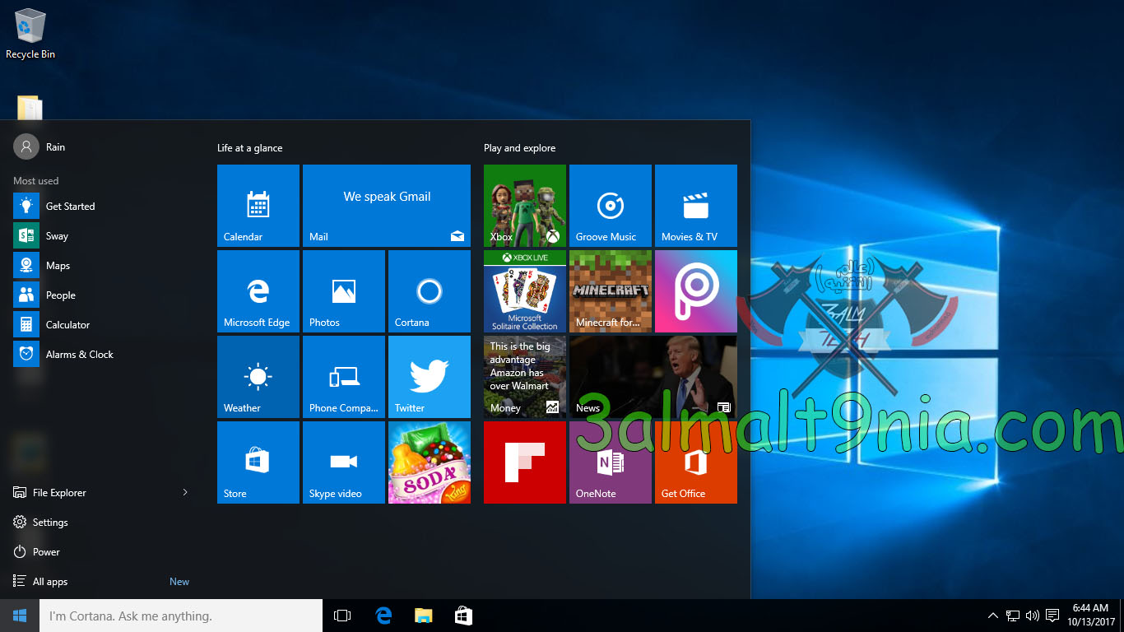Open the Store tile
Image resolution: width=1124 pixels, height=632 pixels.
pyautogui.click(x=258, y=462)
